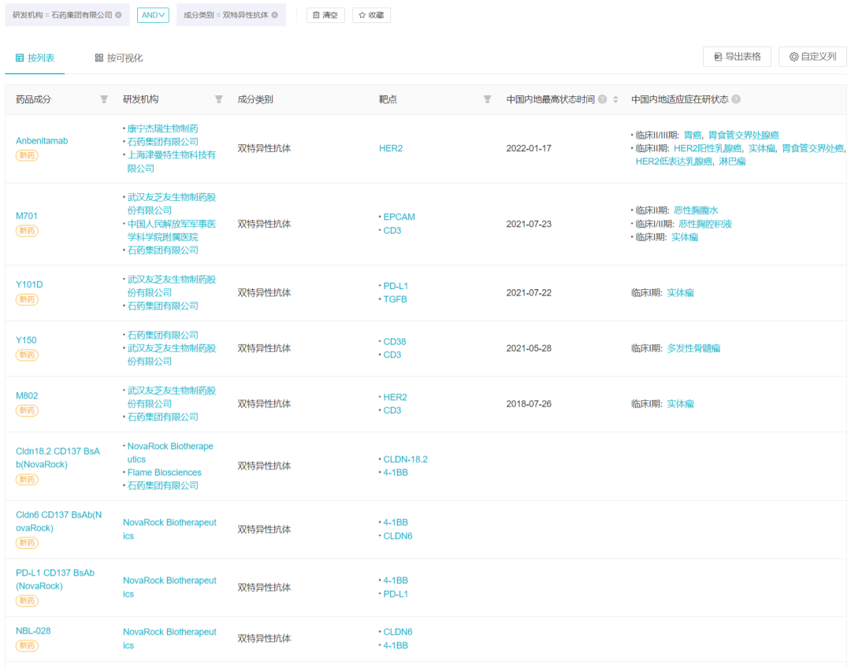Open the 自定义列 custom columns button
This screenshot has width=851, height=668.
point(812,57)
